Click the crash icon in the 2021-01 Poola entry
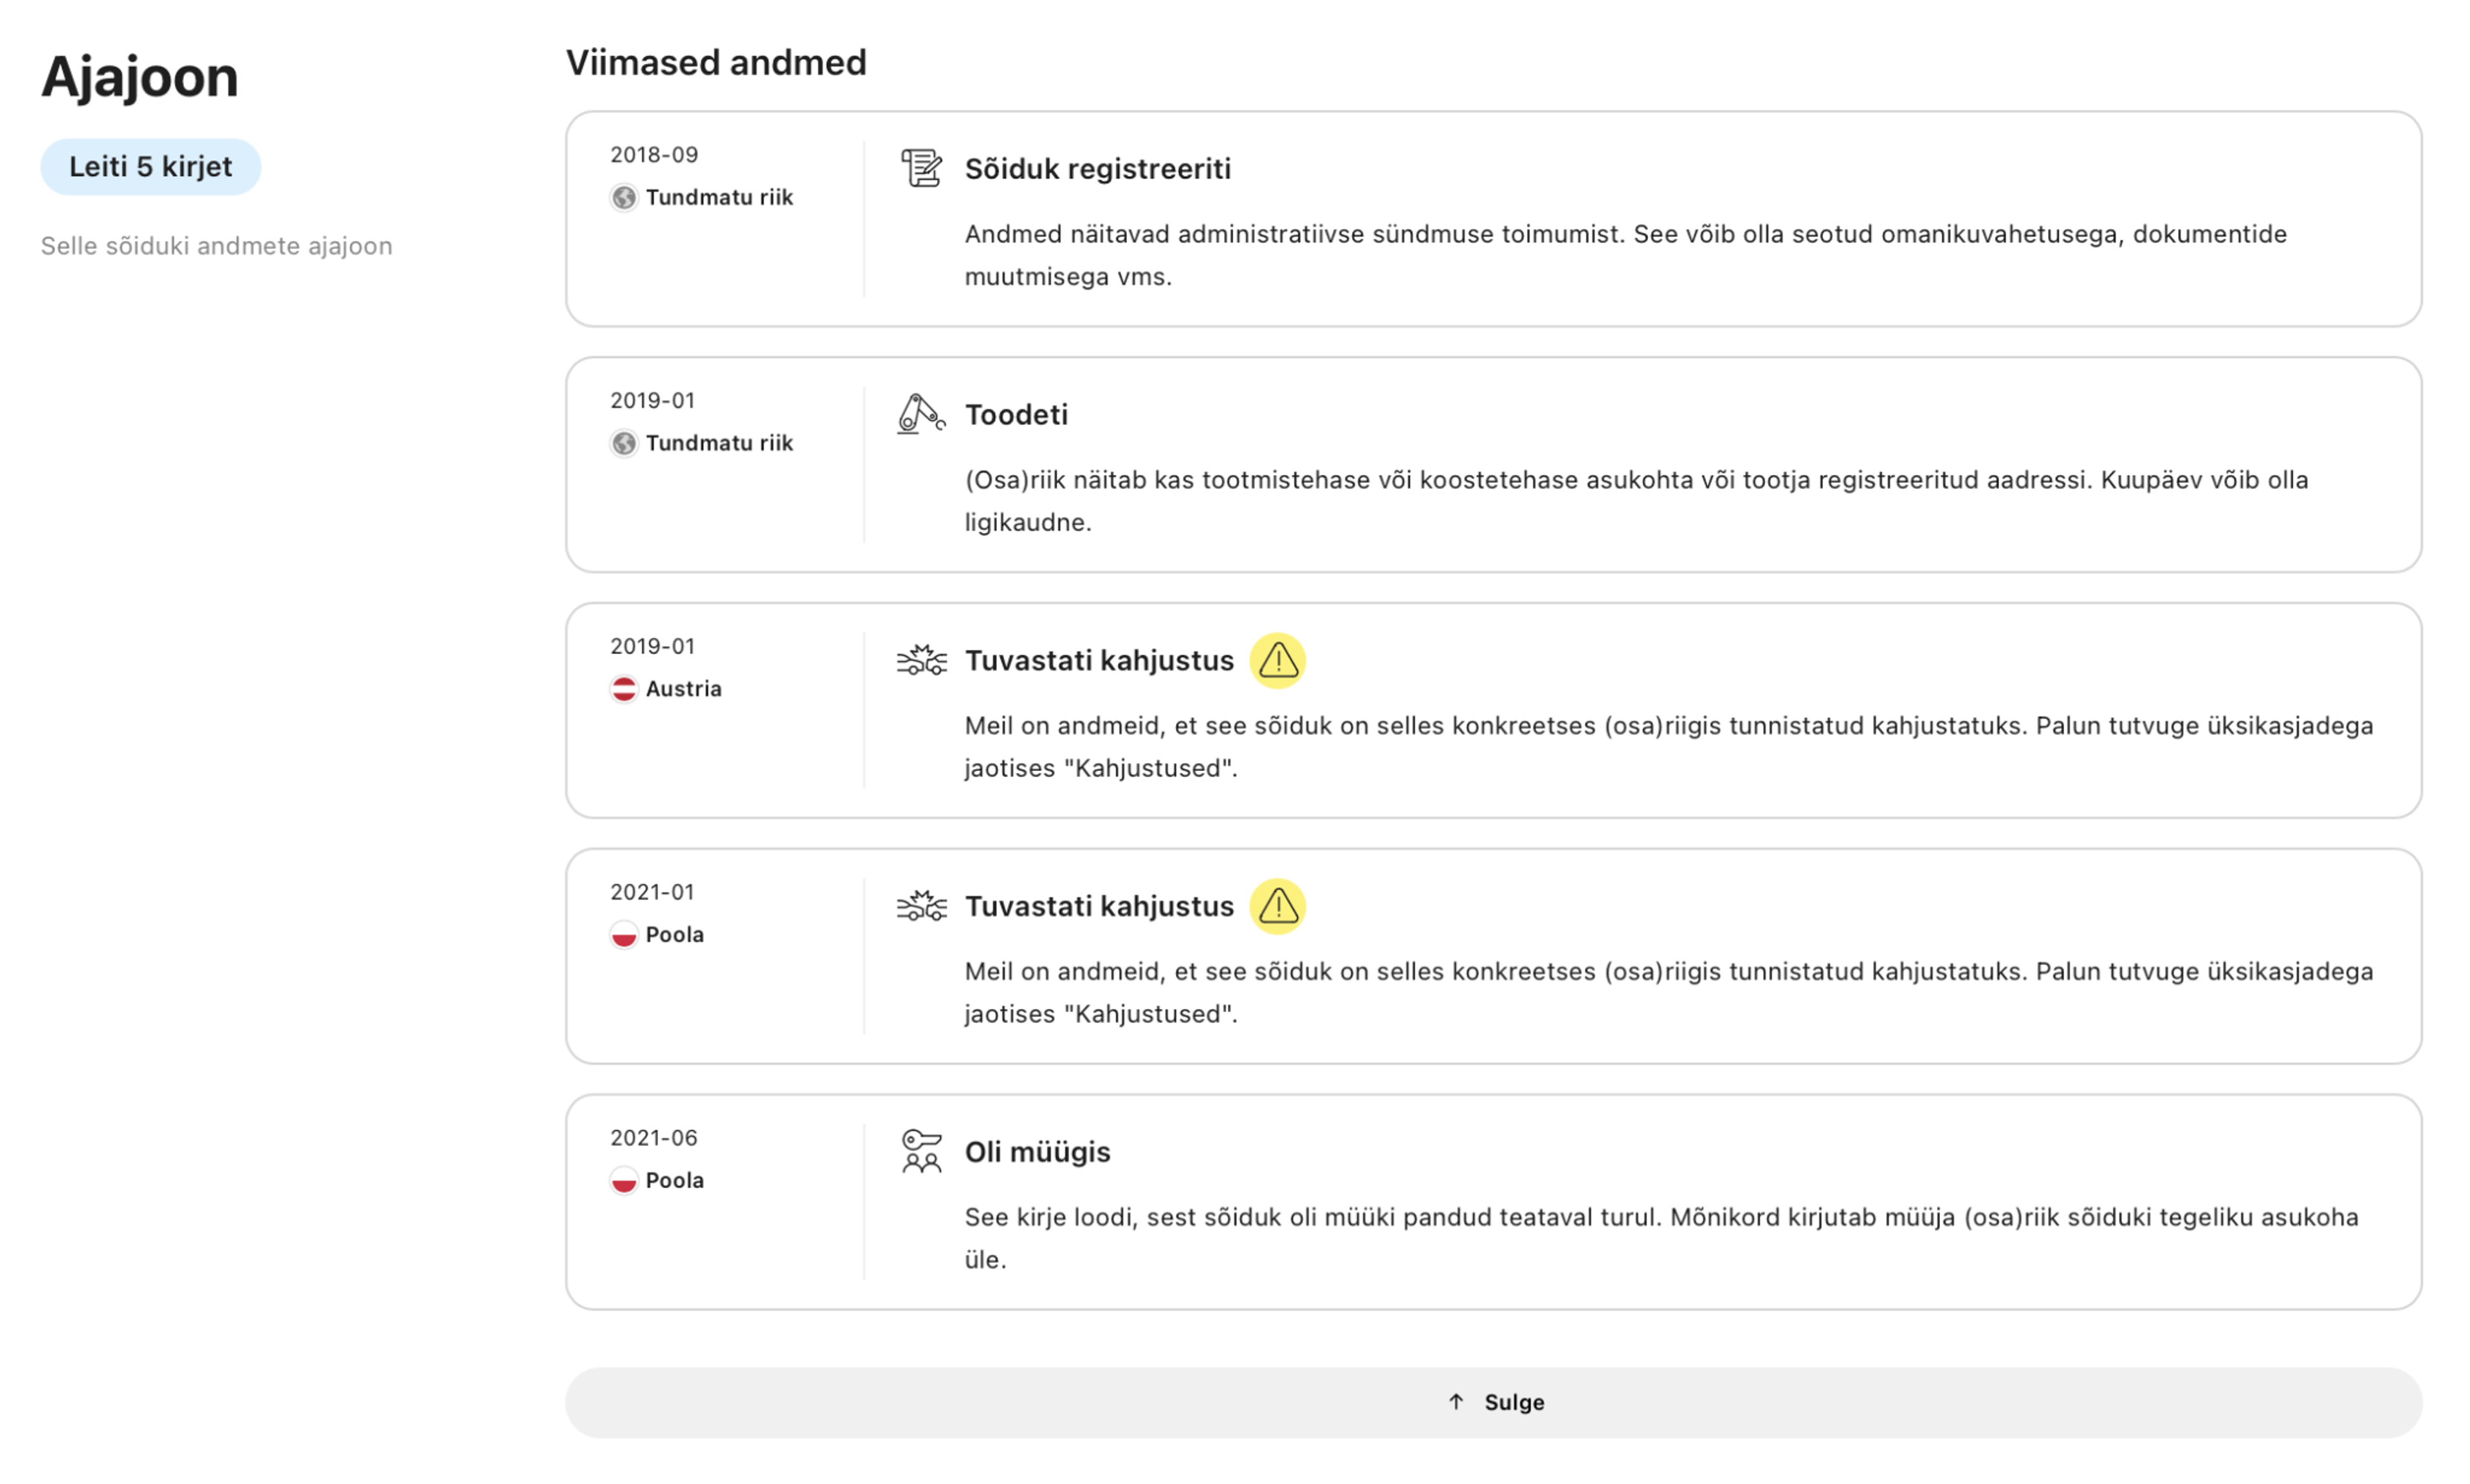 coord(919,906)
